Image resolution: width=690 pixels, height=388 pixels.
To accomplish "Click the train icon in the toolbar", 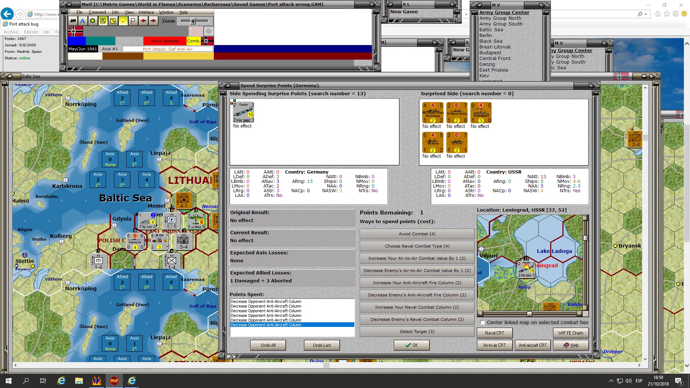I will [73, 21].
